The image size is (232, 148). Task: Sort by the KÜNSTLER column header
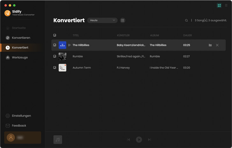click(x=123, y=35)
